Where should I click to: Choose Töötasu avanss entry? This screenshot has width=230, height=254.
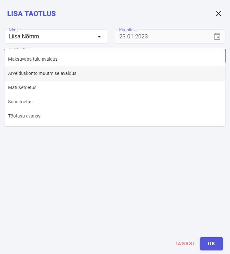pos(115,116)
